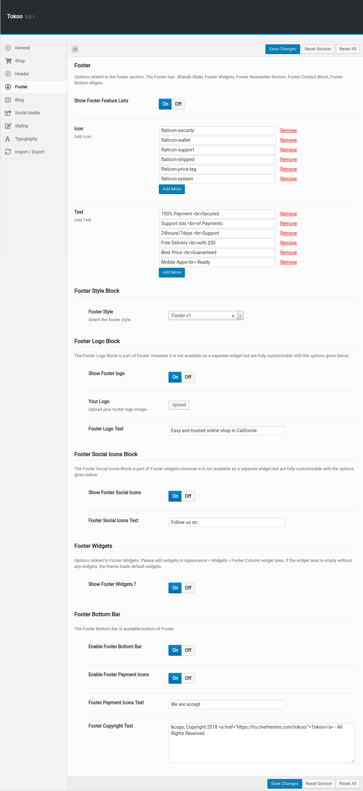Viewport: 363px width, 791px height.
Task: Remove the Support lots of Payments text
Action: point(288,223)
